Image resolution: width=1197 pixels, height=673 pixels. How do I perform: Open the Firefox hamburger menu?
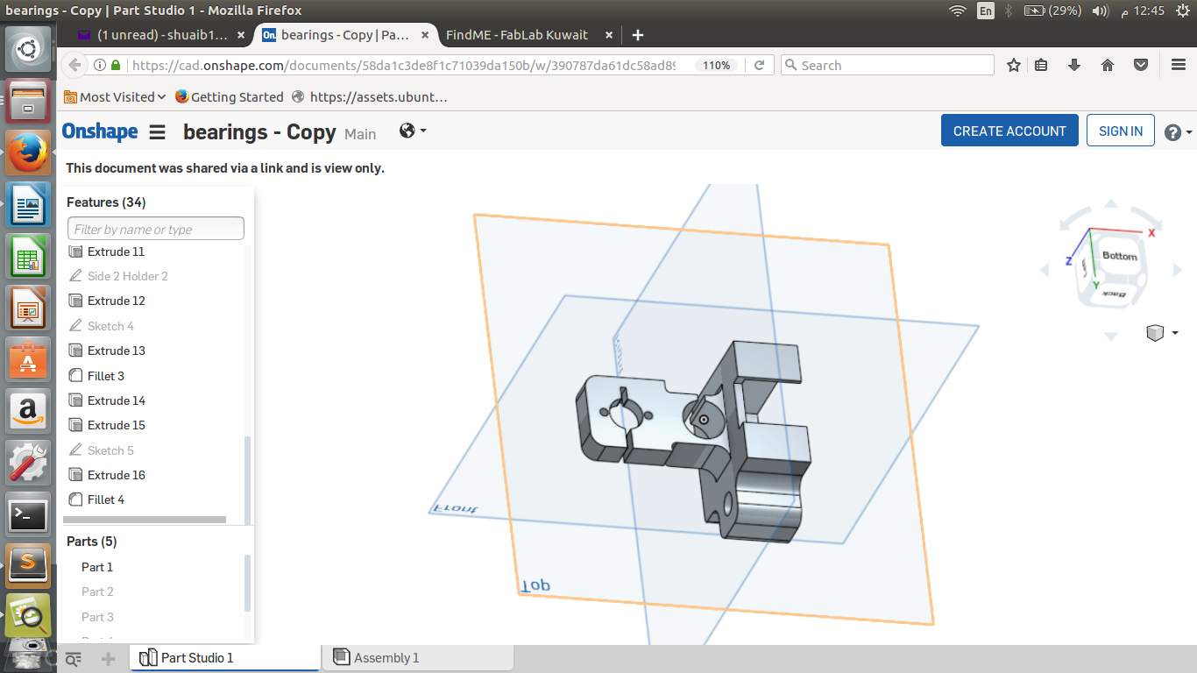point(1179,65)
